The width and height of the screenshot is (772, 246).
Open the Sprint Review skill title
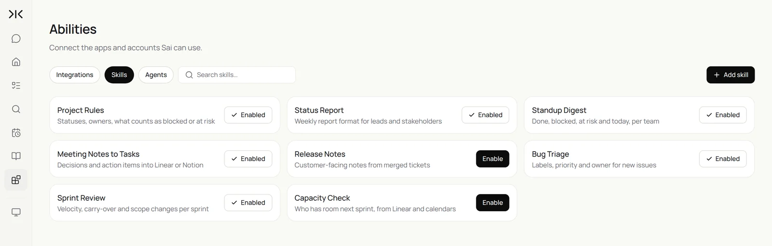click(x=81, y=198)
